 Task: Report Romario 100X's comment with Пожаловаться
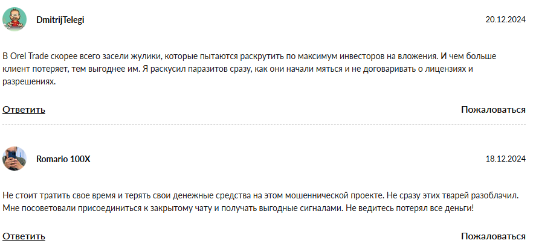click(x=493, y=236)
